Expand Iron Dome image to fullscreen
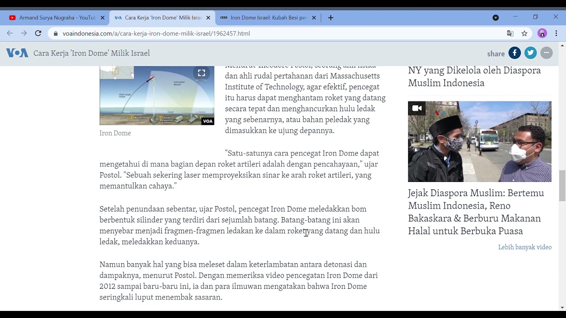 point(201,73)
